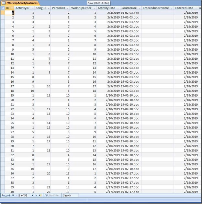Screen dimensions: 202x204
Task: Click ActivityDate cell in row 35
Action: tap(108, 169)
